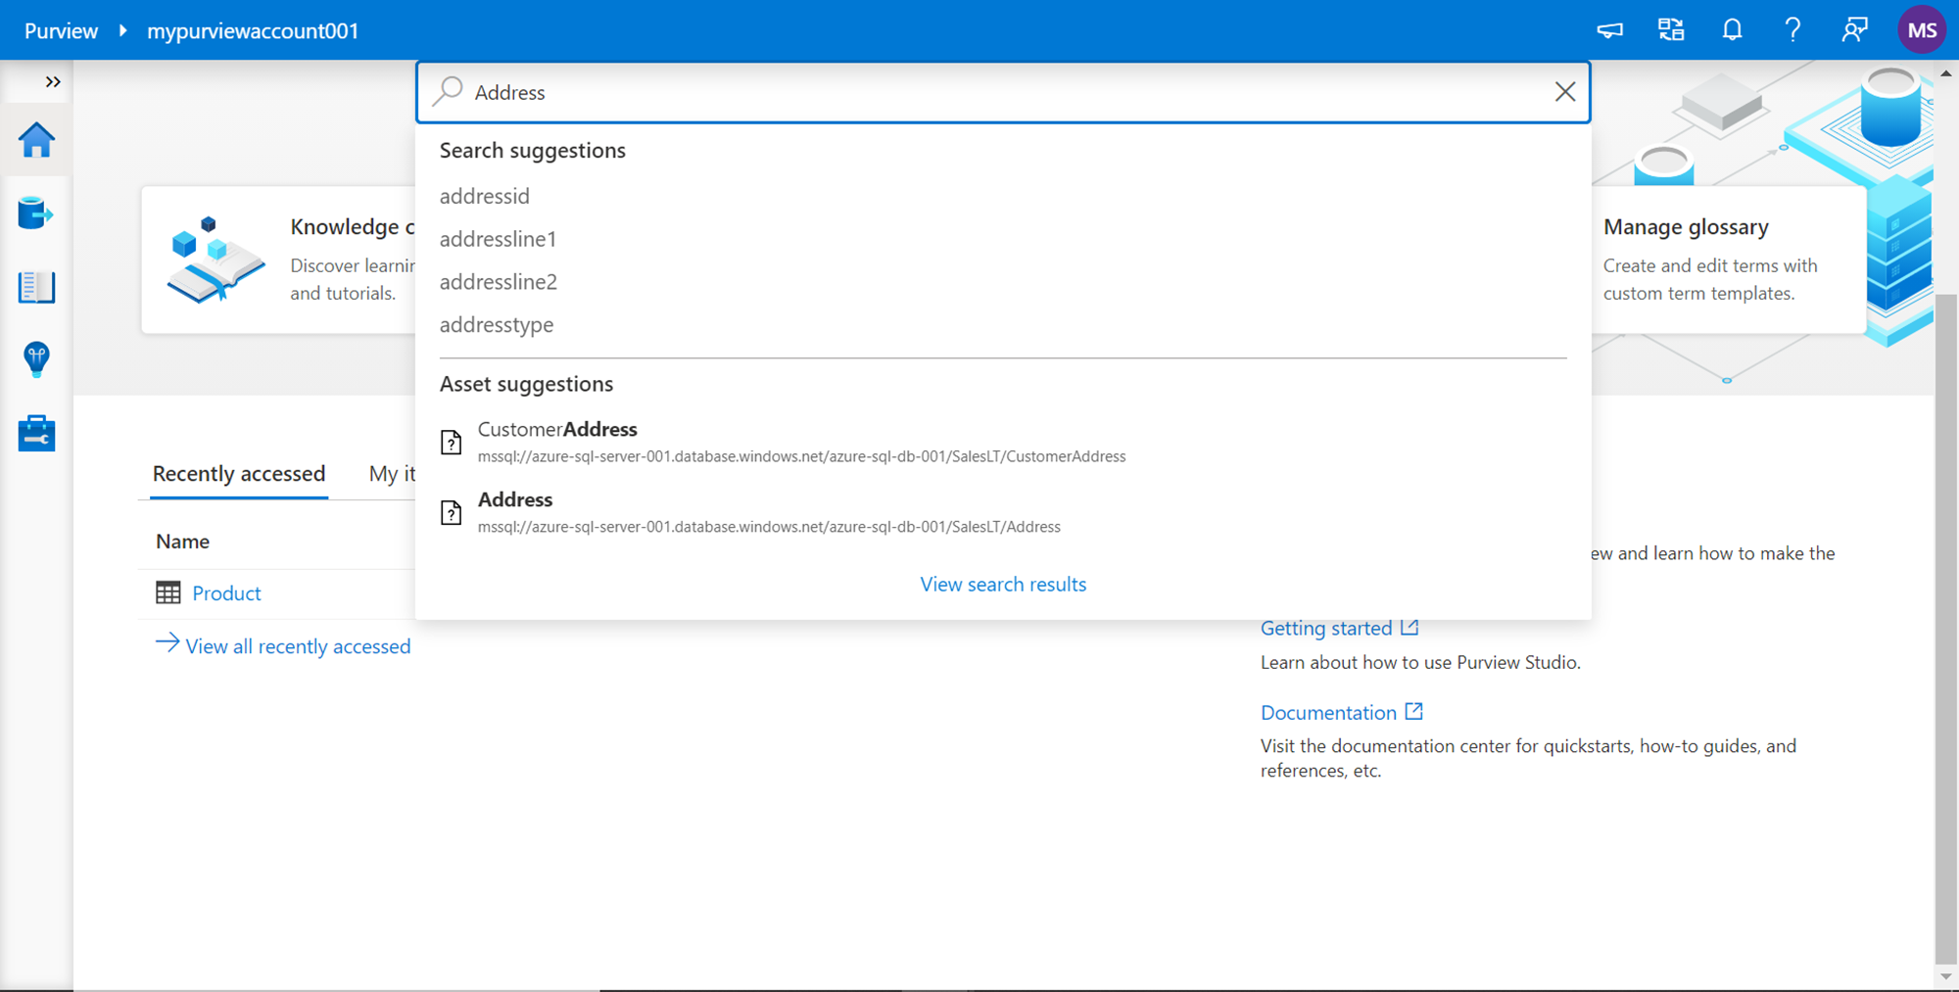Click the page scrollbar up arrow
1959x992 pixels.
click(x=1946, y=73)
